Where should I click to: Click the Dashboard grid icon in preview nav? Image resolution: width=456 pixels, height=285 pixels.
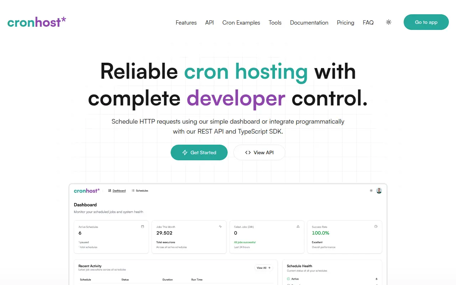click(x=110, y=191)
